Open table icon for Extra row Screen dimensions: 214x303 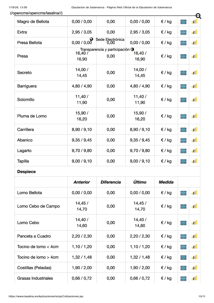pyautogui.click(x=183, y=32)
